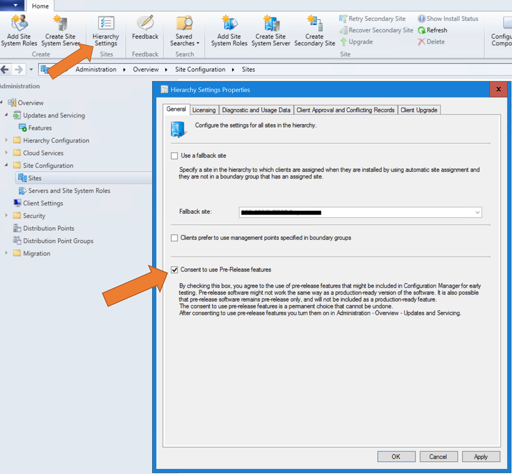This screenshot has width=512, height=474.
Task: Click Sites in the breadcrumb bar
Action: point(249,69)
